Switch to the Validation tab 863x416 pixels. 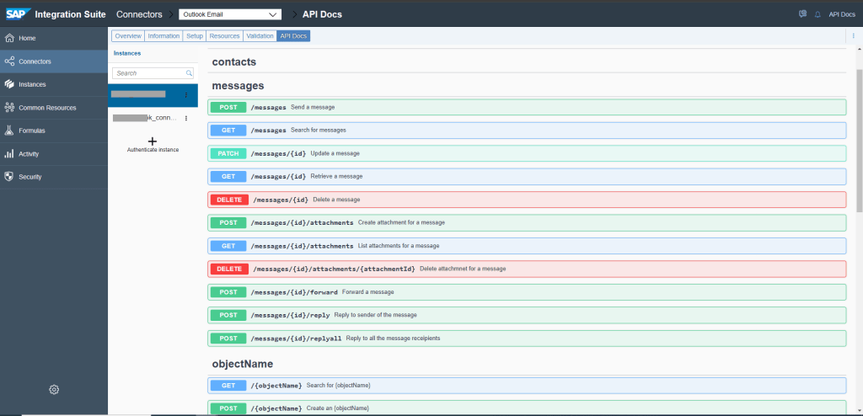point(260,36)
